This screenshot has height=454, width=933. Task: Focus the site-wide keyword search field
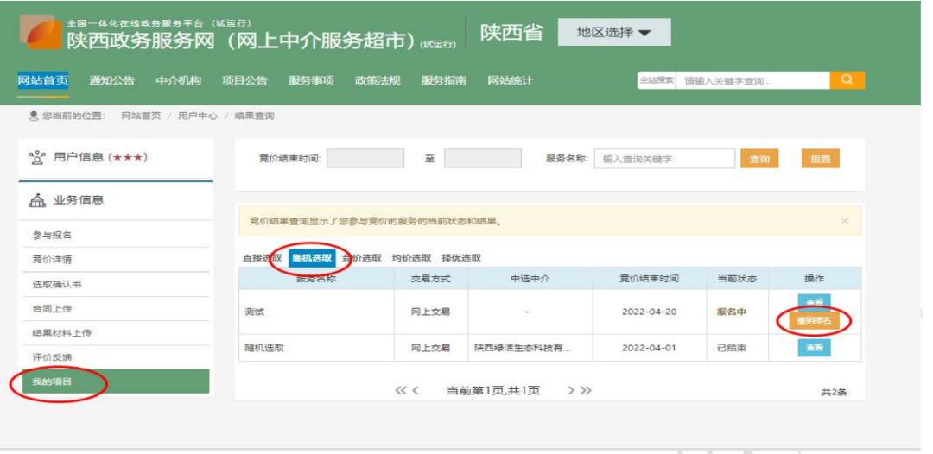752,80
